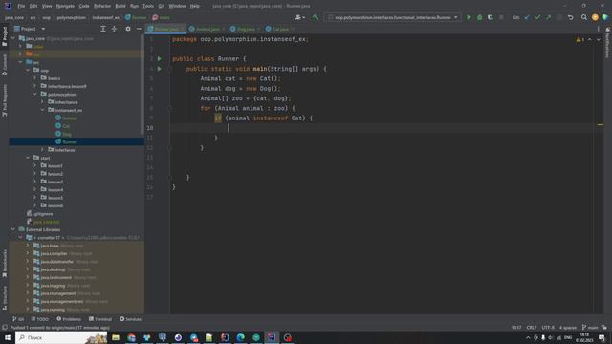Viewport: 612px width, 344px height.
Task: Collapse the polymorphism package
Action: (x=35, y=95)
